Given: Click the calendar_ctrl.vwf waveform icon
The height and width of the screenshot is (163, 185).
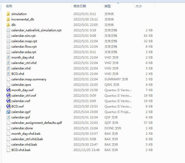Looking at the screenshot, I should pos(8,96).
